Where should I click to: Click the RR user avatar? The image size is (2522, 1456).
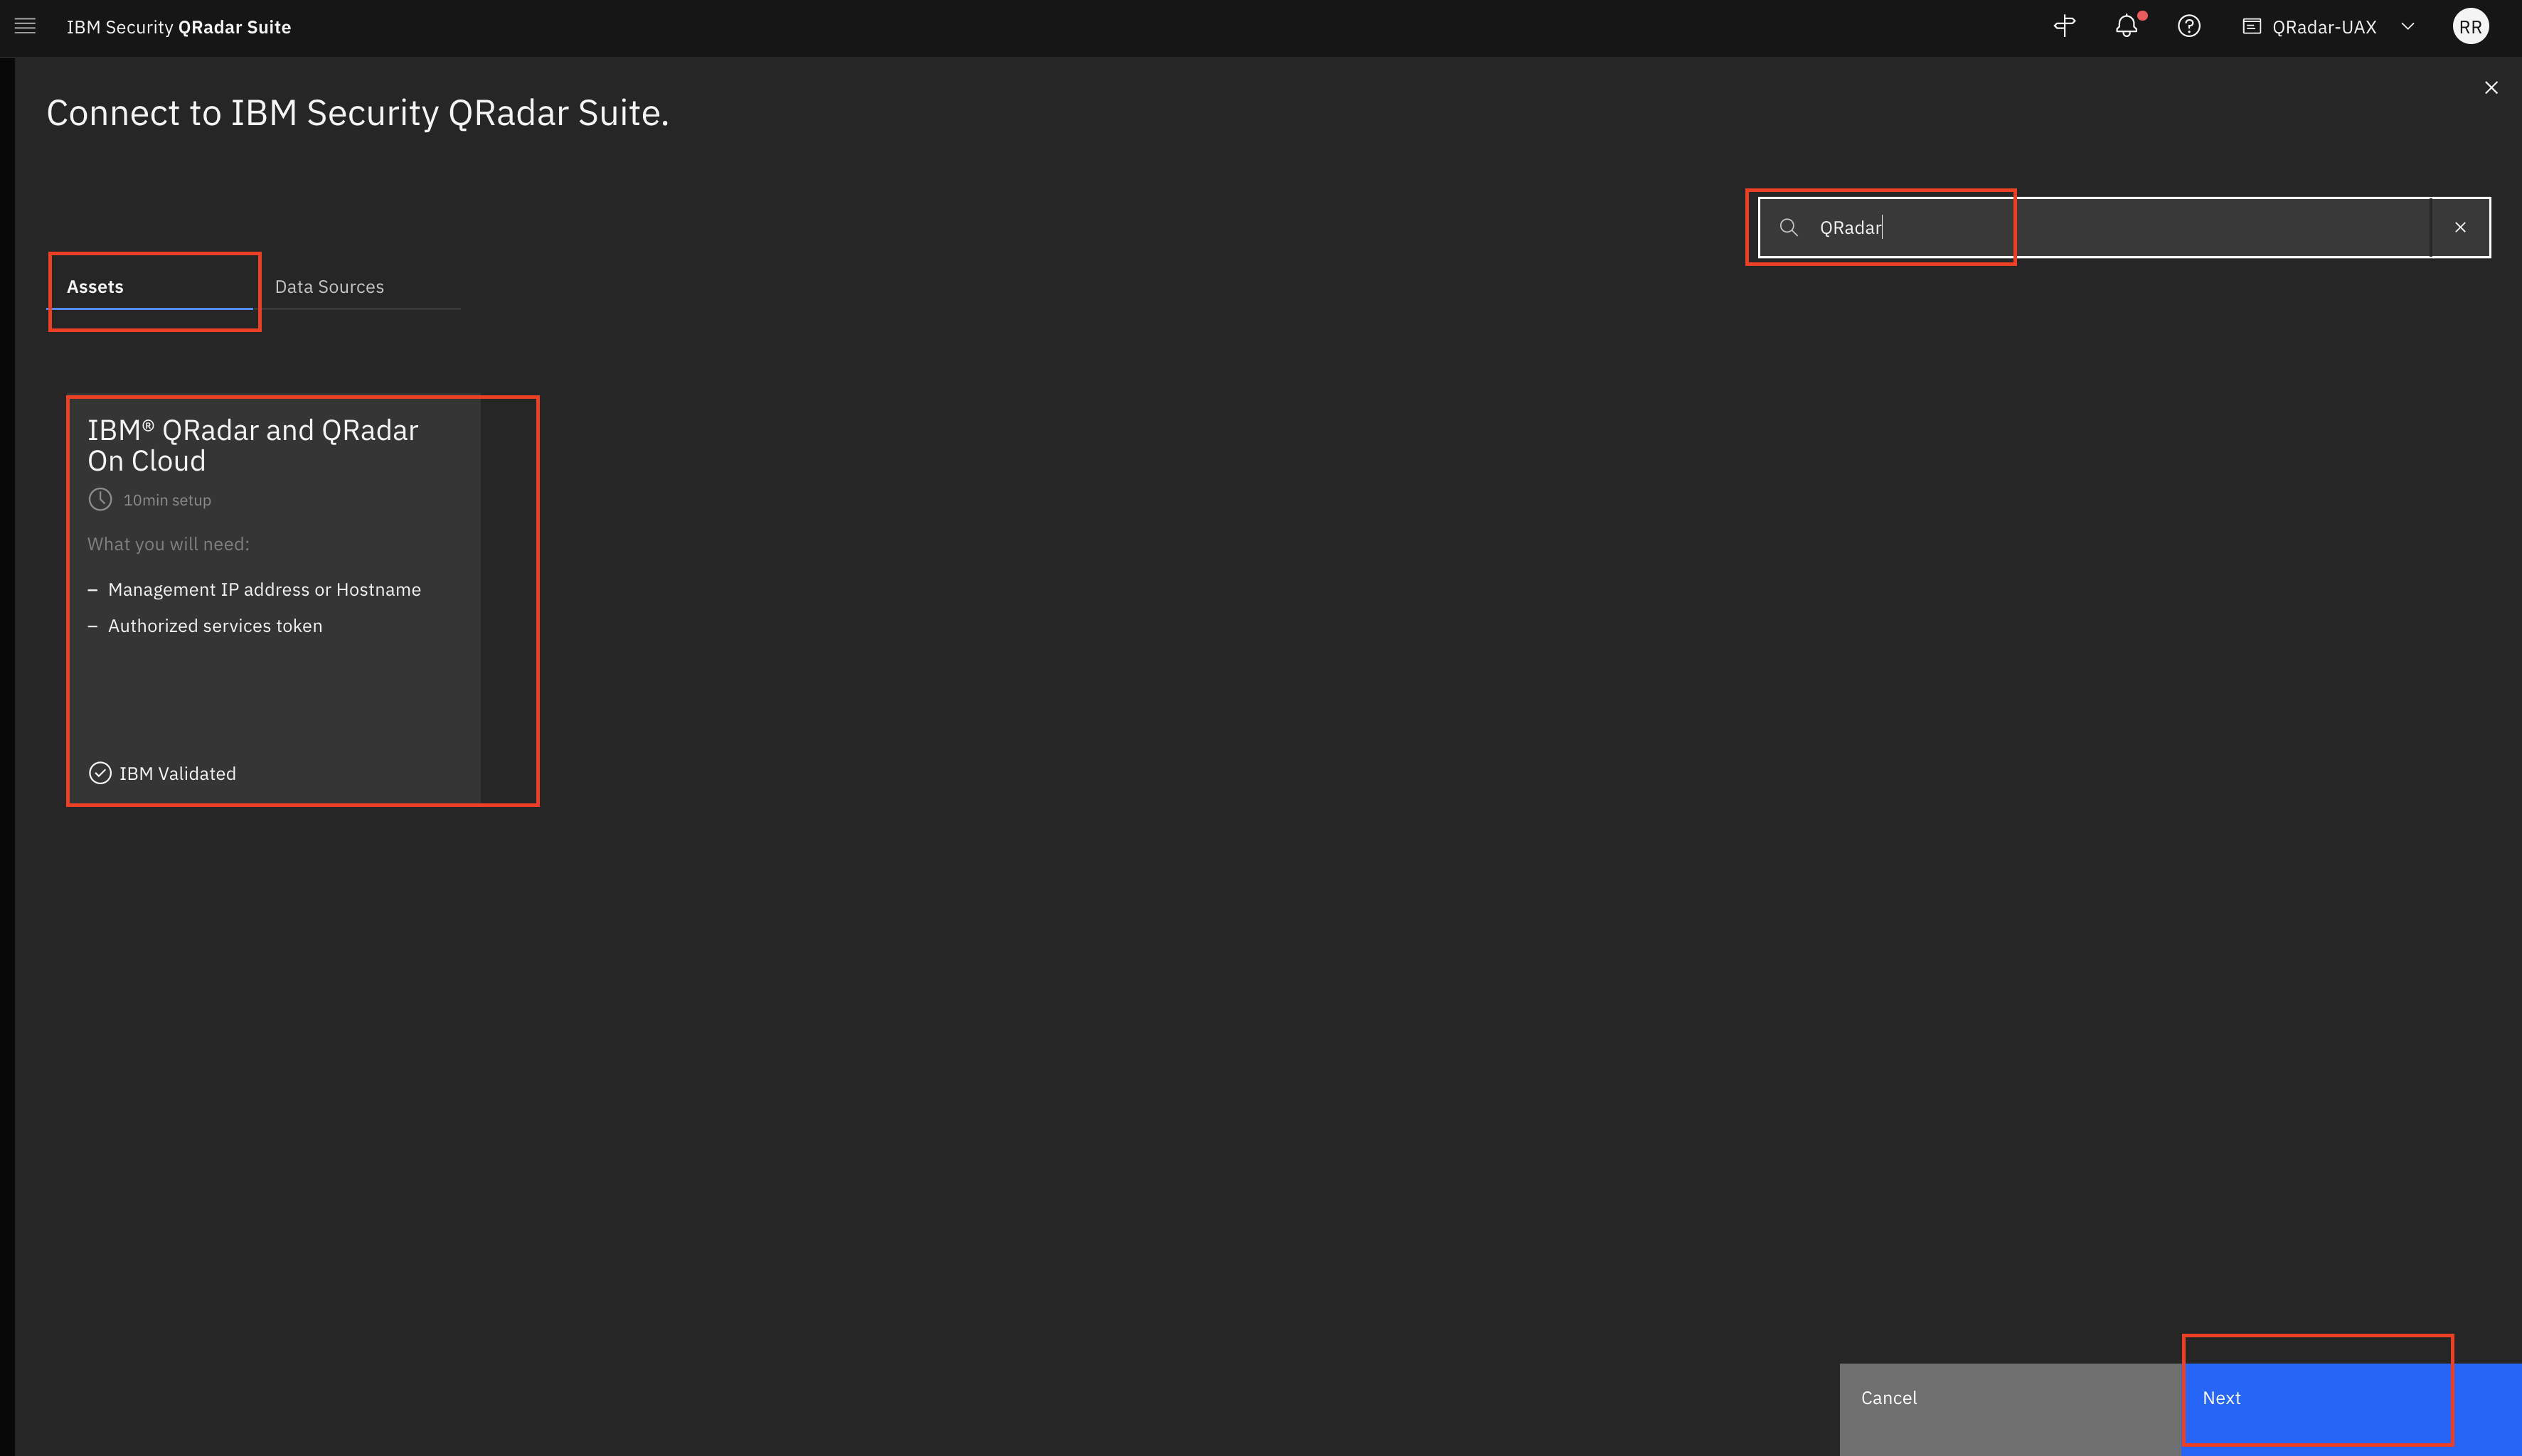pos(2470,27)
